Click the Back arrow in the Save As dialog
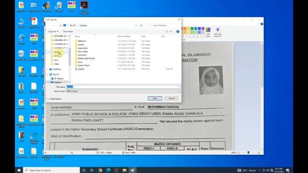 [x=49, y=25]
